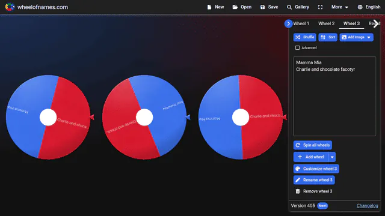The height and width of the screenshot is (216, 385).
Task: Spin all wheels
Action: click(313, 145)
